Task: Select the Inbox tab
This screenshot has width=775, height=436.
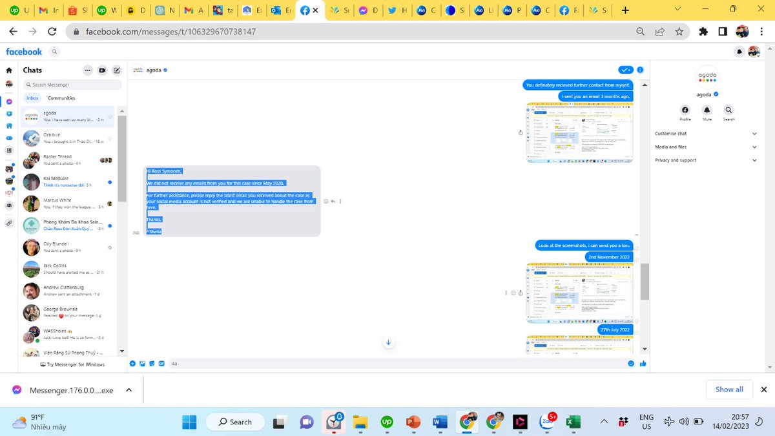Action: (32, 98)
